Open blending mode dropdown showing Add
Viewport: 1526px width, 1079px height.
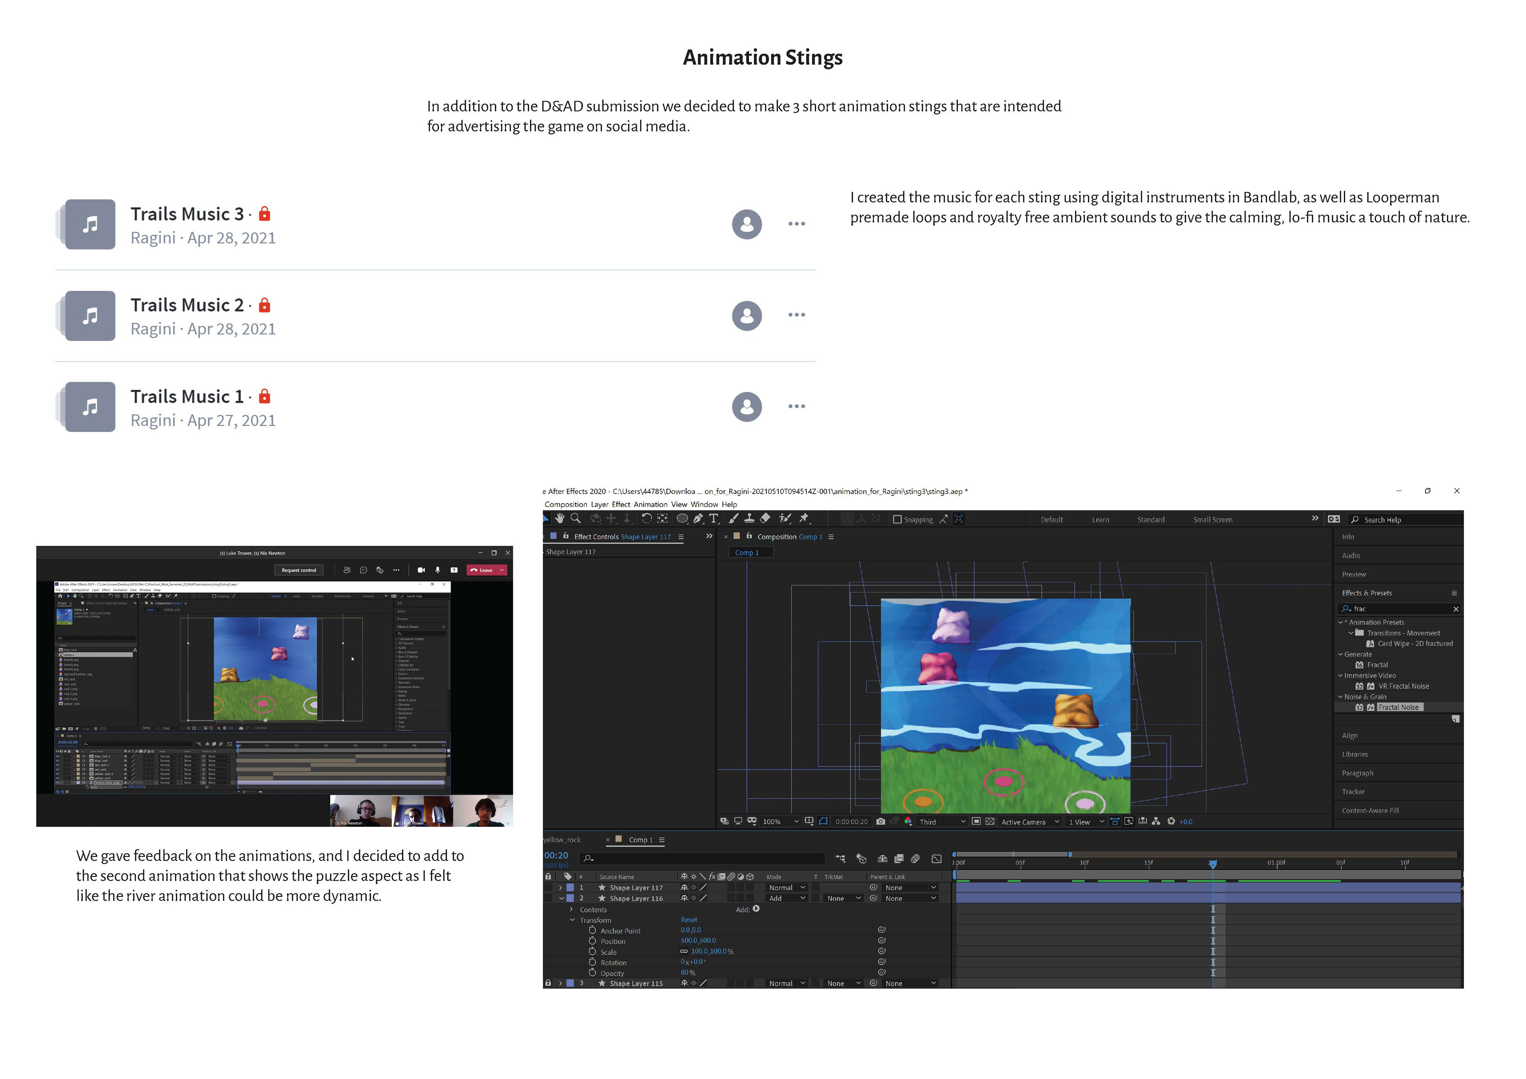pos(787,898)
